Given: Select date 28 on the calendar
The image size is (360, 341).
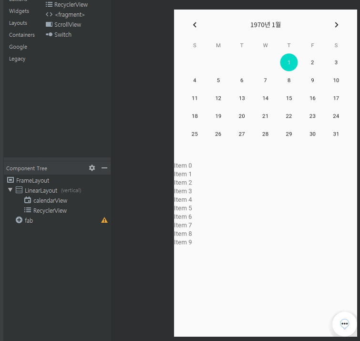Looking at the screenshot, I should 265,134.
